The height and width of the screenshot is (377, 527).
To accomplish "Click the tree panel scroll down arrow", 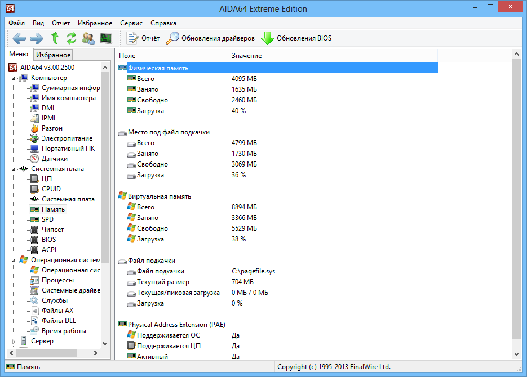I will coord(105,343).
